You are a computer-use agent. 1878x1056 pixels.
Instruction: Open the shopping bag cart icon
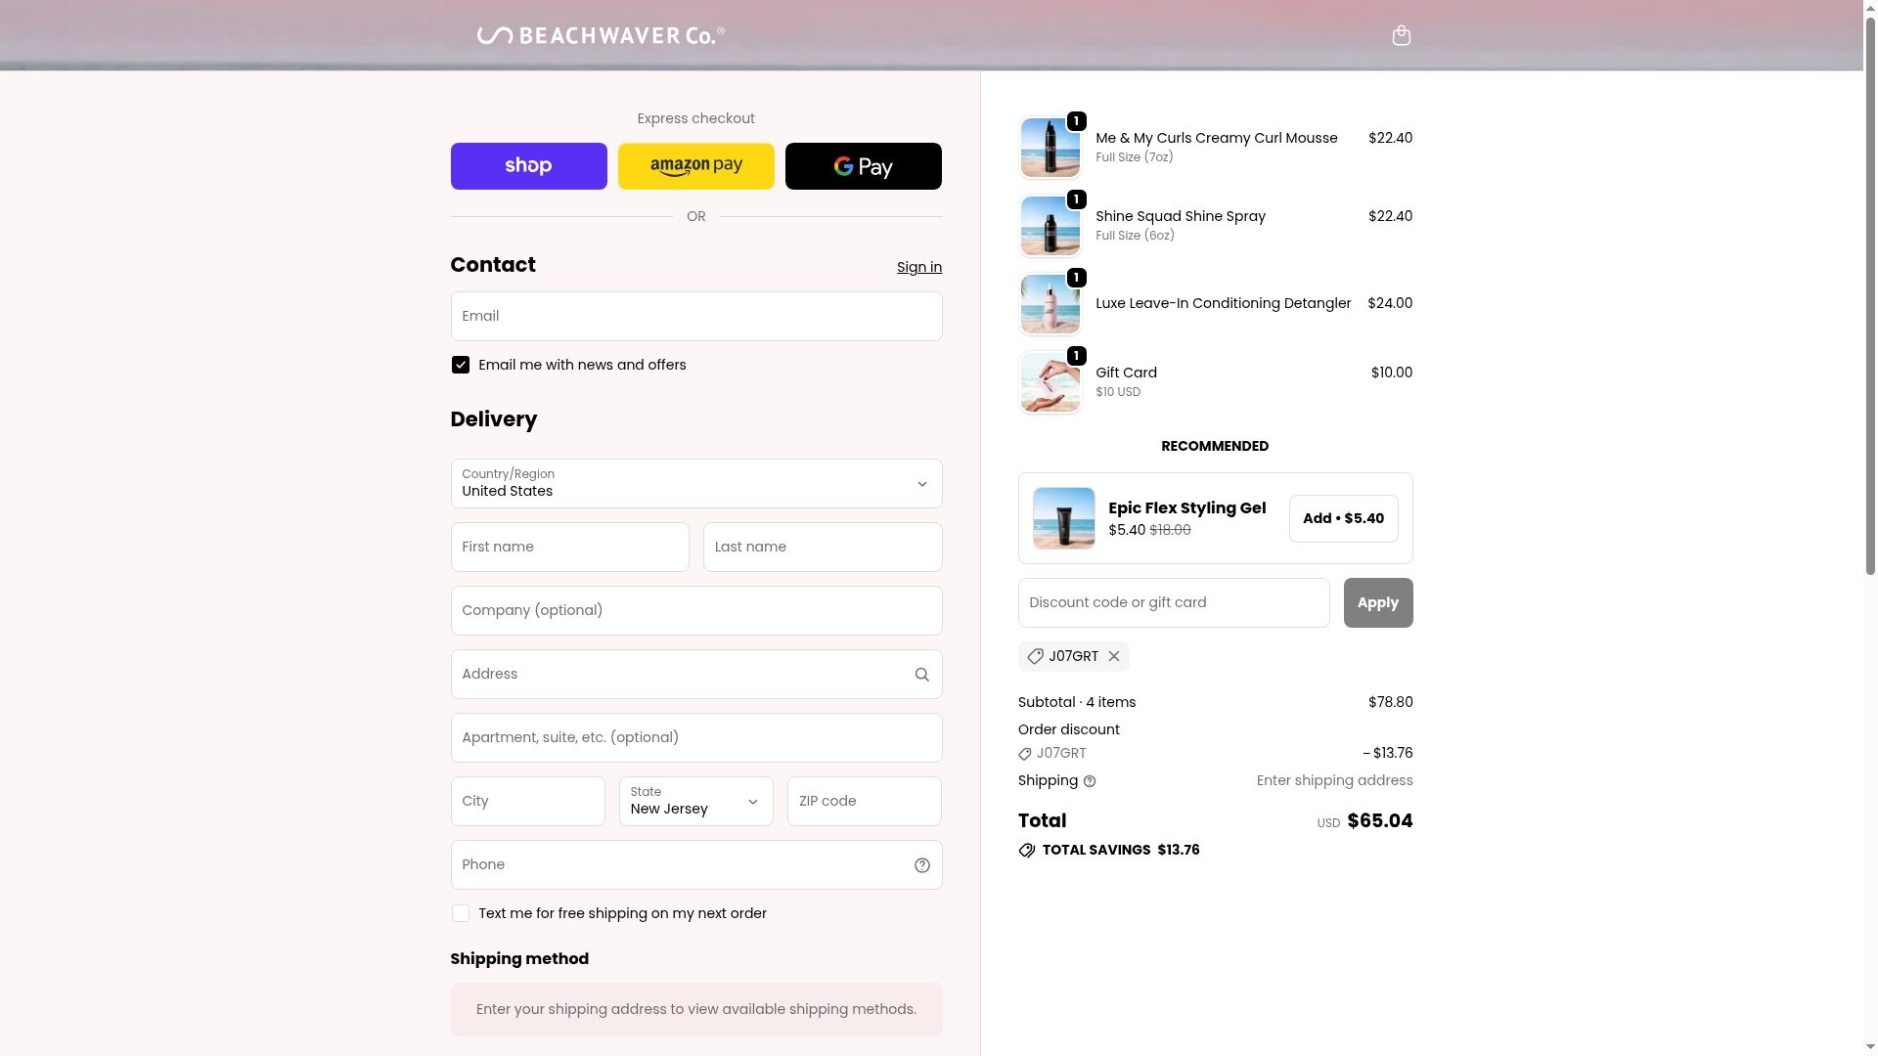1401,35
